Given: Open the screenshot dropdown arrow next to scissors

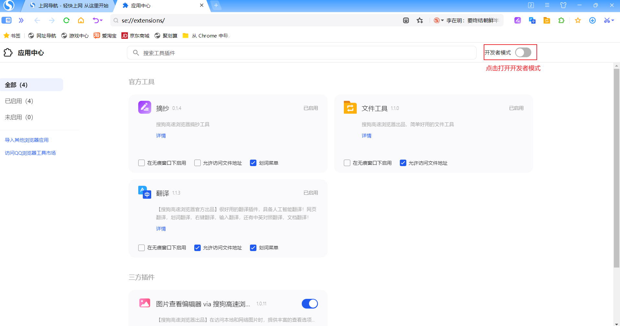Looking at the screenshot, I should 613,20.
